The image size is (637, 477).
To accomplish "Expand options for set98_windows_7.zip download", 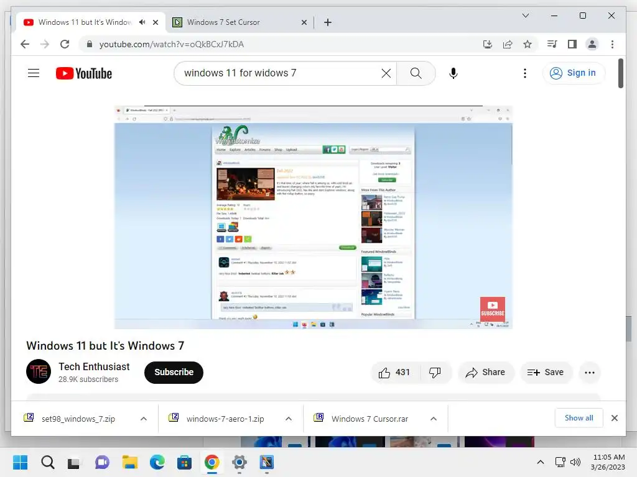I will (x=144, y=419).
